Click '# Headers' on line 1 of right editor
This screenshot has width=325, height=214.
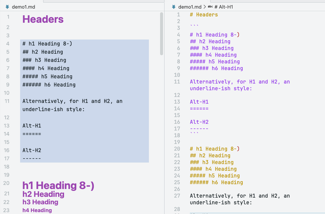pyautogui.click(x=204, y=15)
